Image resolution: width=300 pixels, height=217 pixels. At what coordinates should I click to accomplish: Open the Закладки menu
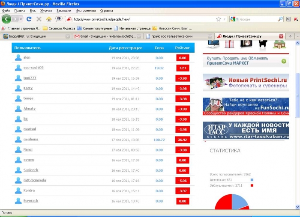pos(64,10)
